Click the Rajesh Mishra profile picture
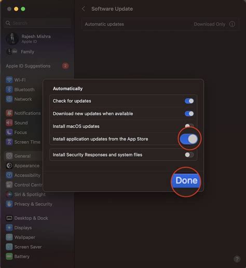This screenshot has width=246, height=268. tap(12, 39)
